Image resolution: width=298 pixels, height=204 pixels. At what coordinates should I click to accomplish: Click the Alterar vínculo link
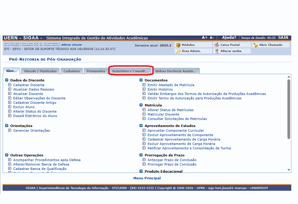71,45
